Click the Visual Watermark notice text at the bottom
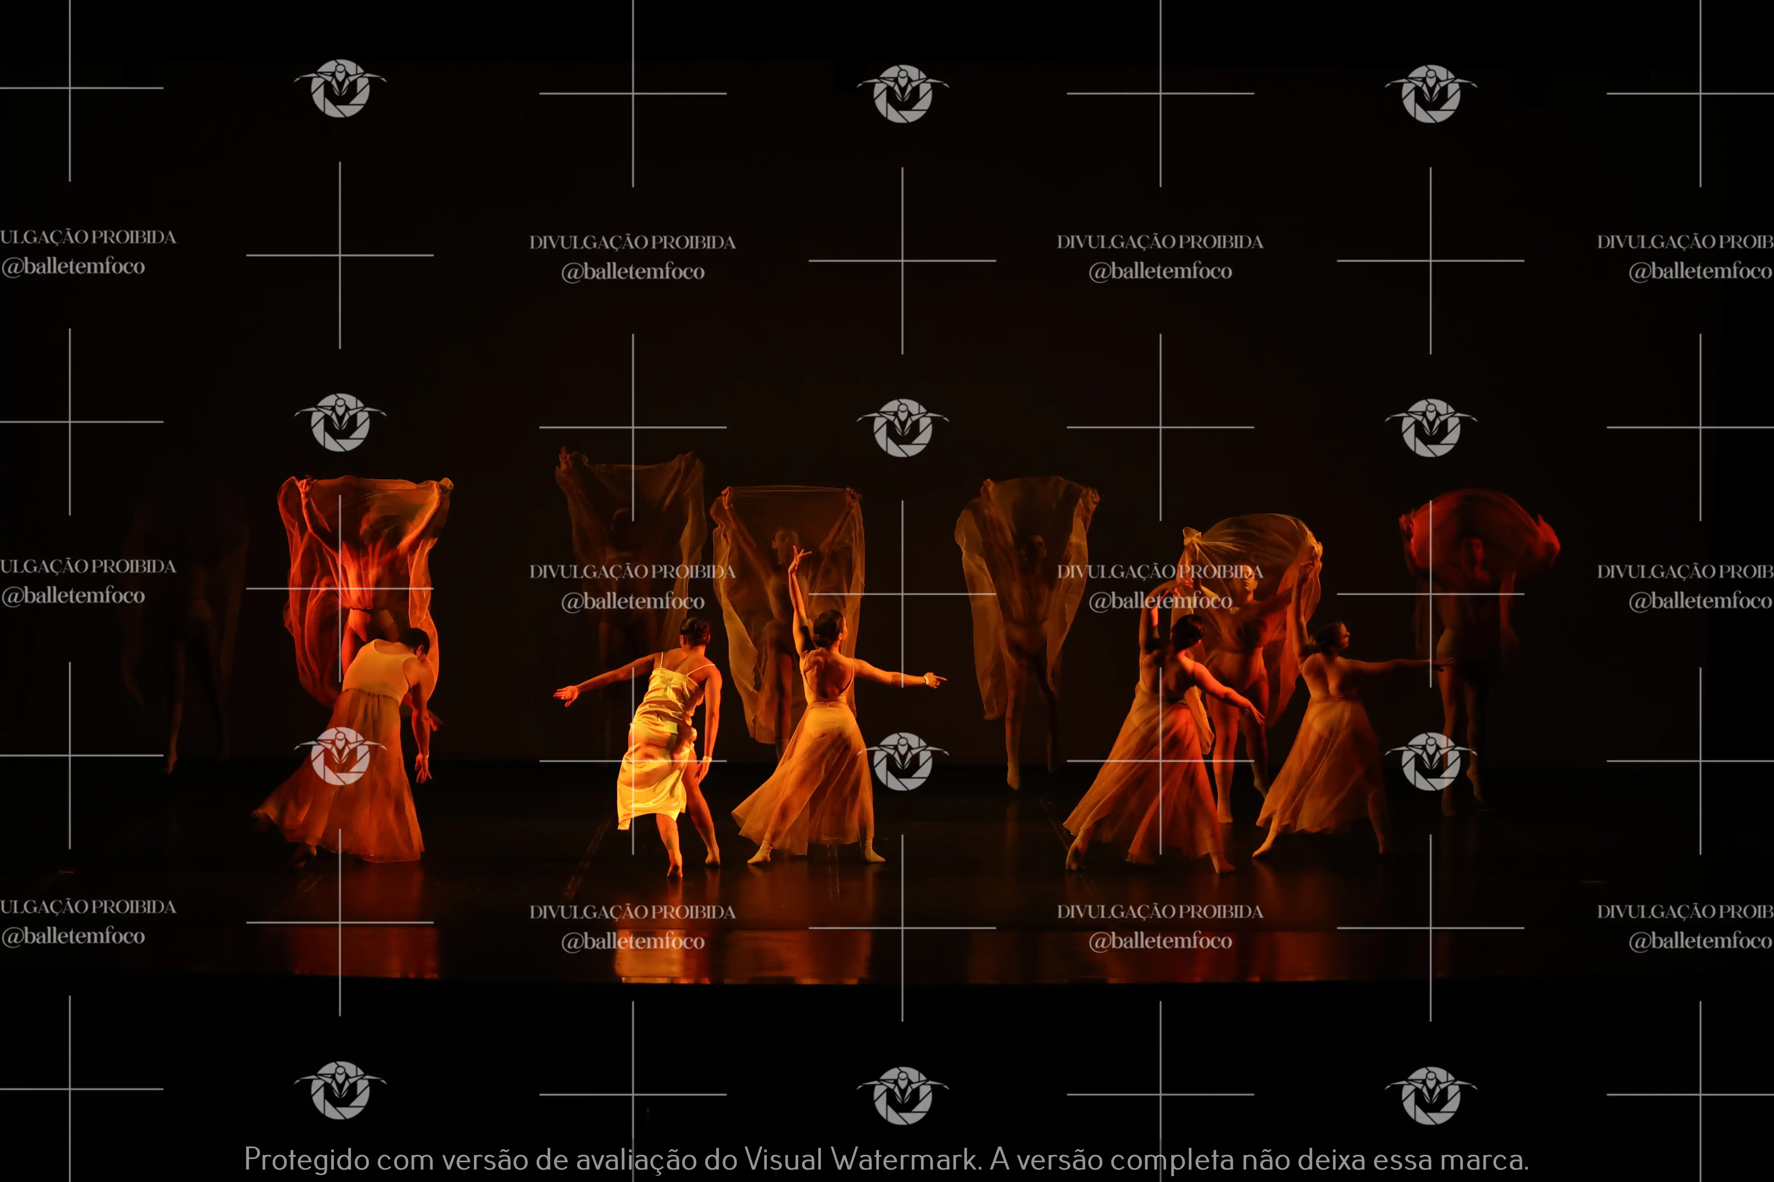Viewport: 1774px width, 1182px height. (x=886, y=1159)
